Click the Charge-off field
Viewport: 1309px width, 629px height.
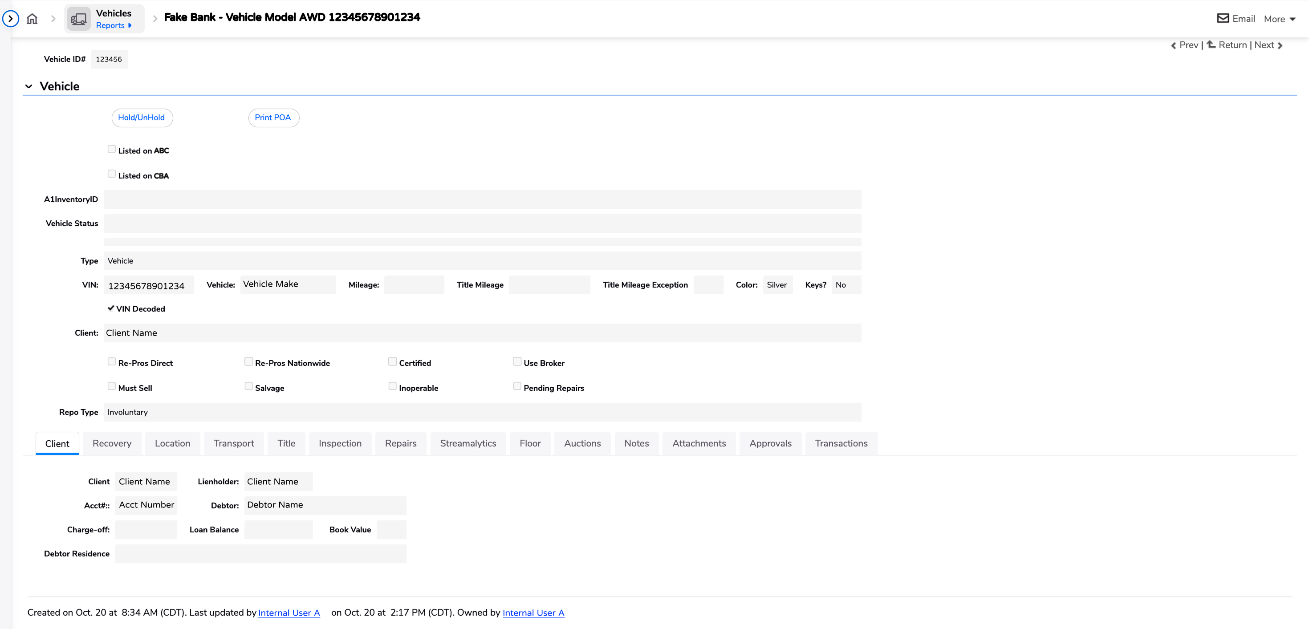146,529
